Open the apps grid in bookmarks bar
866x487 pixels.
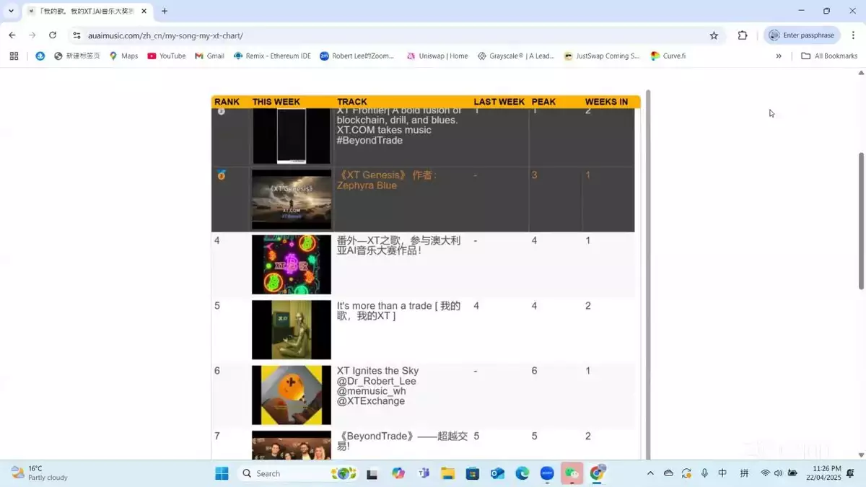(14, 56)
